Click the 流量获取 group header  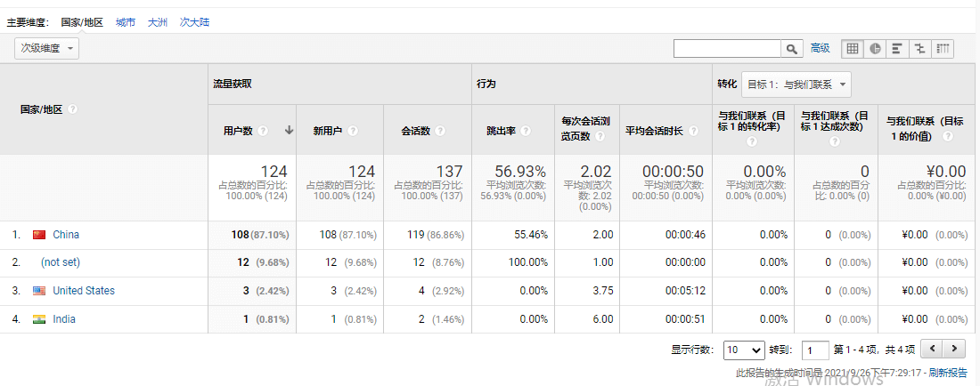(233, 84)
